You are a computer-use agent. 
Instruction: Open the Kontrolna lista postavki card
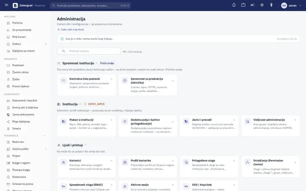click(86, 85)
